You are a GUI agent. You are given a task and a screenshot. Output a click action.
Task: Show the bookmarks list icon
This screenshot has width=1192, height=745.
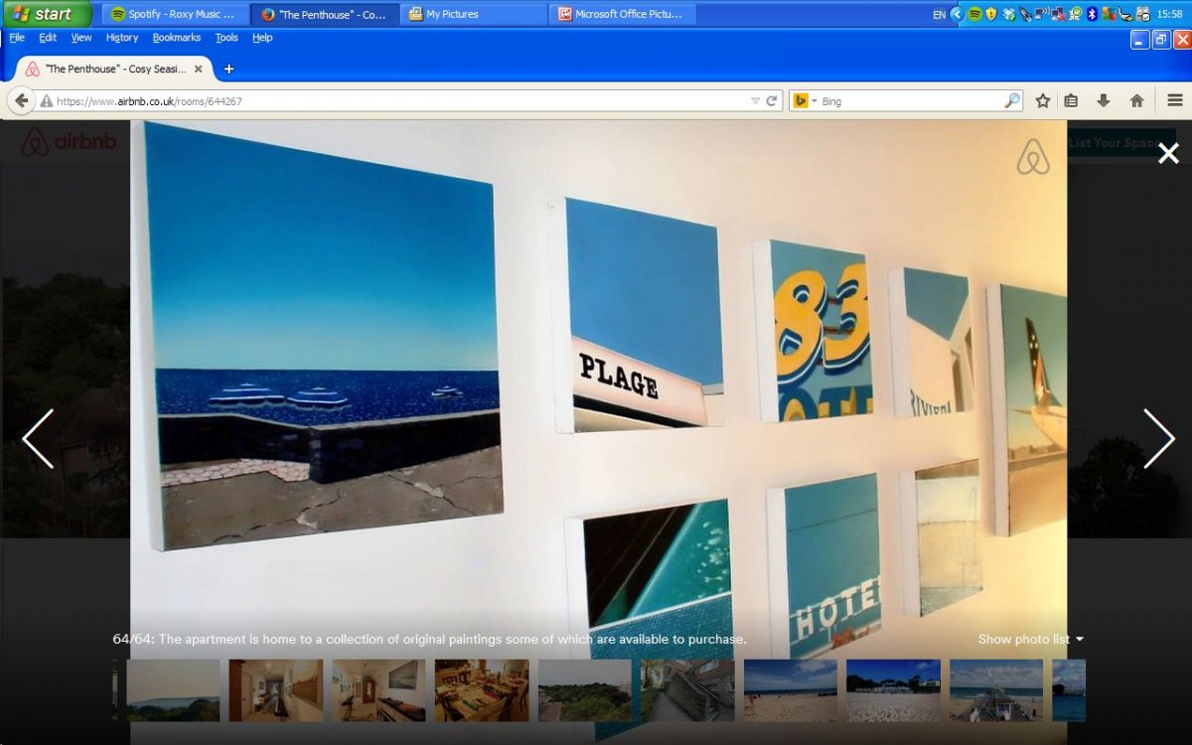[x=1071, y=101]
